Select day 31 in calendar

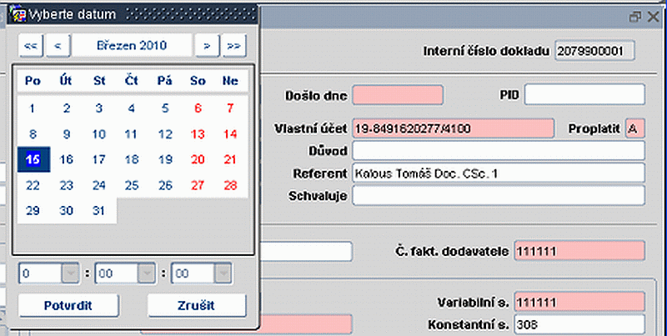click(99, 211)
